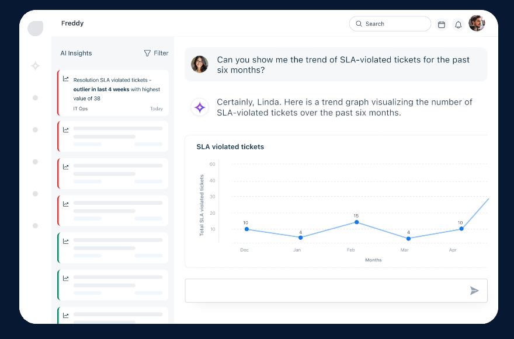Screen dimensions: 514x339
Task: Click the IT Ops label on insight card
Action: 81,109
